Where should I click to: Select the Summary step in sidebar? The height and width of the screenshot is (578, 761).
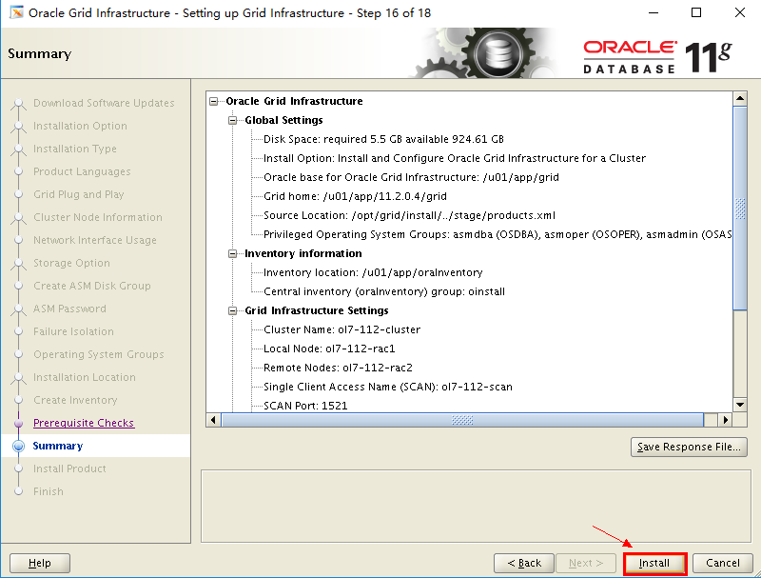click(x=58, y=446)
